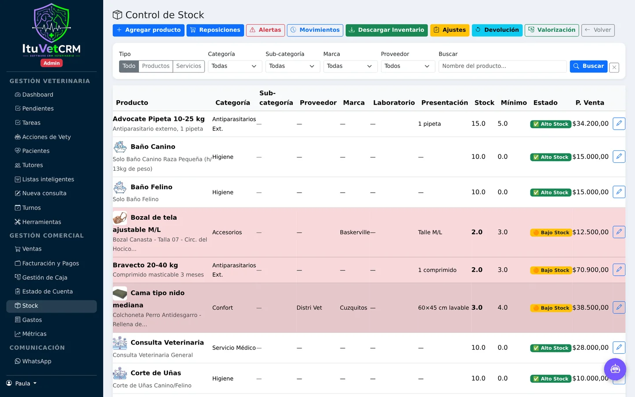Go back with Volver button

pos(598,30)
